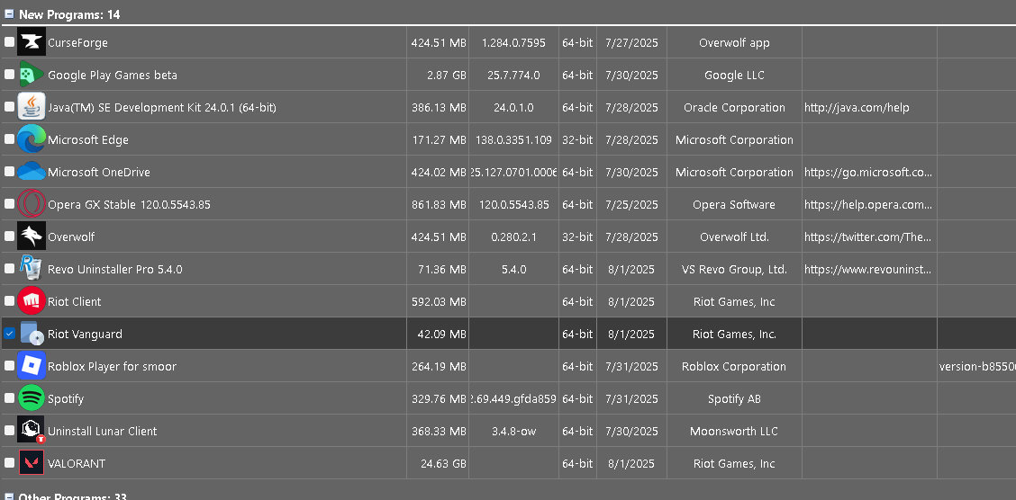Click the Overwolf app publisher cell

point(734,42)
